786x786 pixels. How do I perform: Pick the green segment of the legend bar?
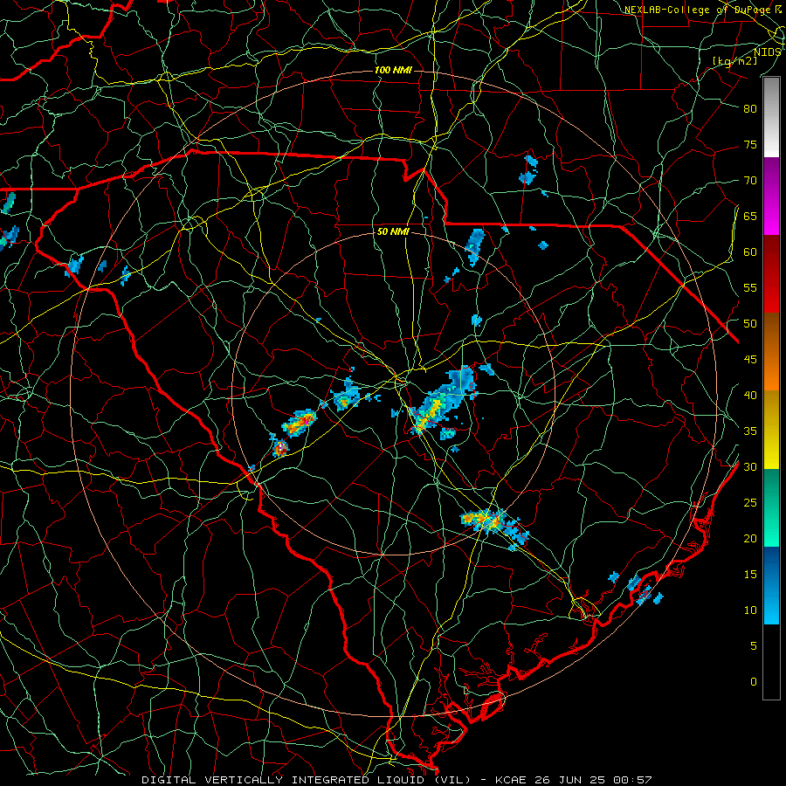[x=771, y=507]
